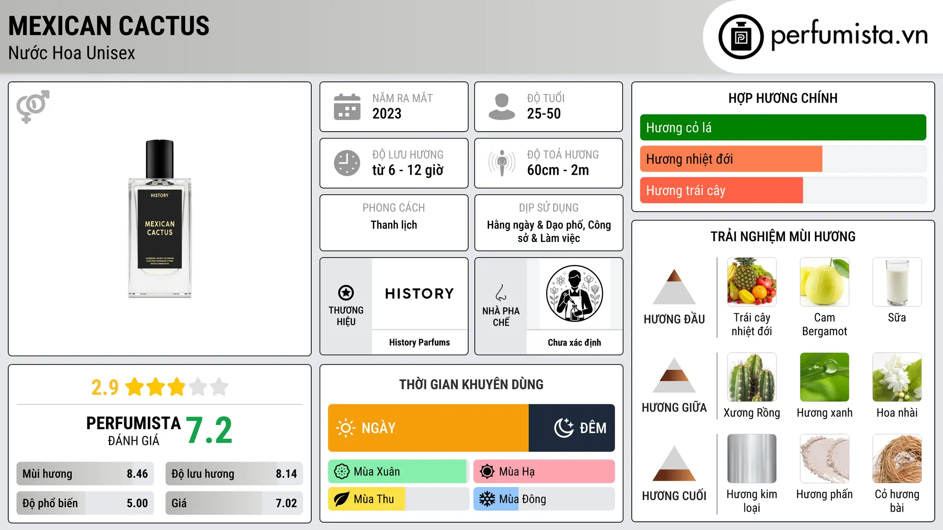This screenshot has width=943, height=530.
Task: Click the Chưa xác định perfumer label
Action: pyautogui.click(x=574, y=342)
